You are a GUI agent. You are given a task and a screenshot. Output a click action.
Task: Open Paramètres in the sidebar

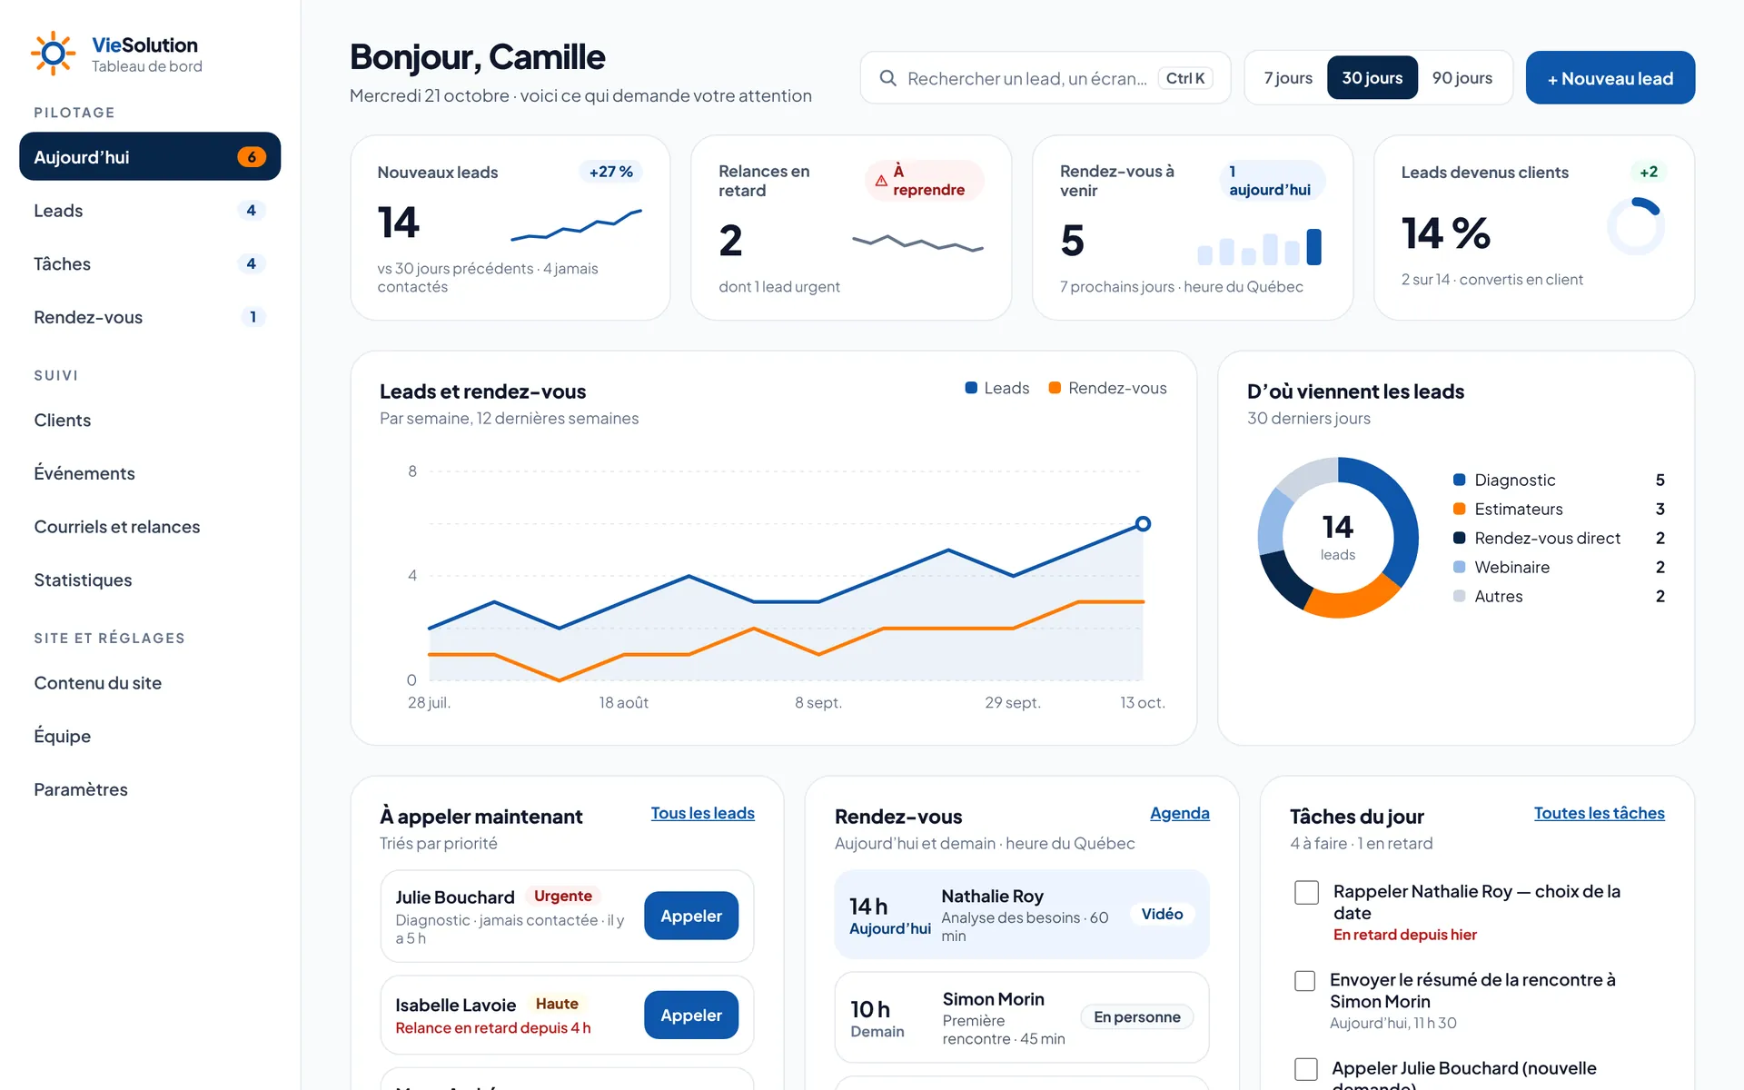point(150,789)
